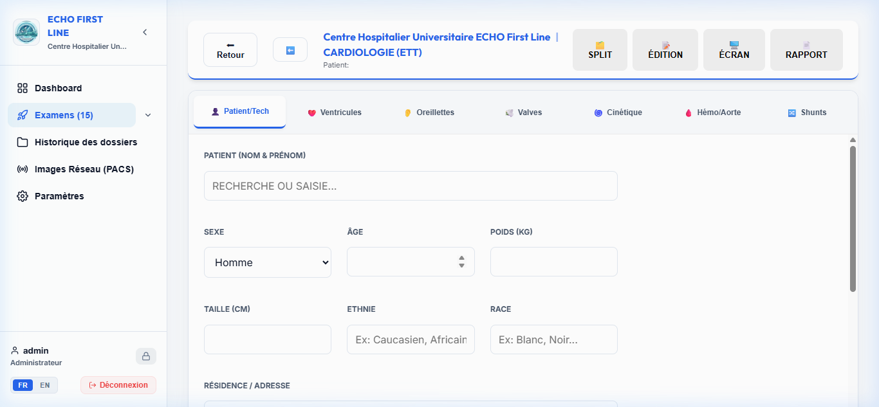
Task: Open Images Réseau (PACS) text link
Action: (84, 169)
